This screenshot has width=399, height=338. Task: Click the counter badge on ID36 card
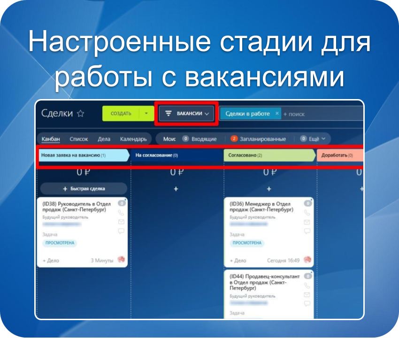[308, 203]
